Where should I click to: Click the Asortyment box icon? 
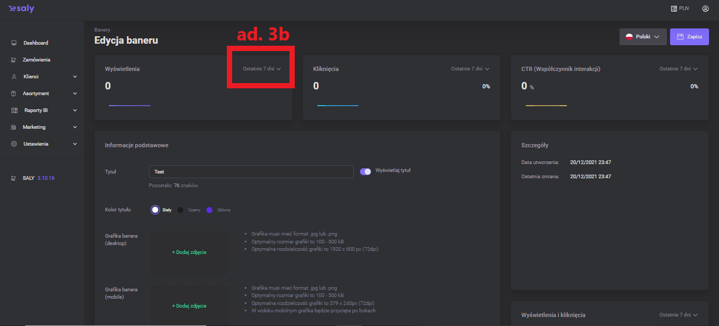tap(14, 94)
